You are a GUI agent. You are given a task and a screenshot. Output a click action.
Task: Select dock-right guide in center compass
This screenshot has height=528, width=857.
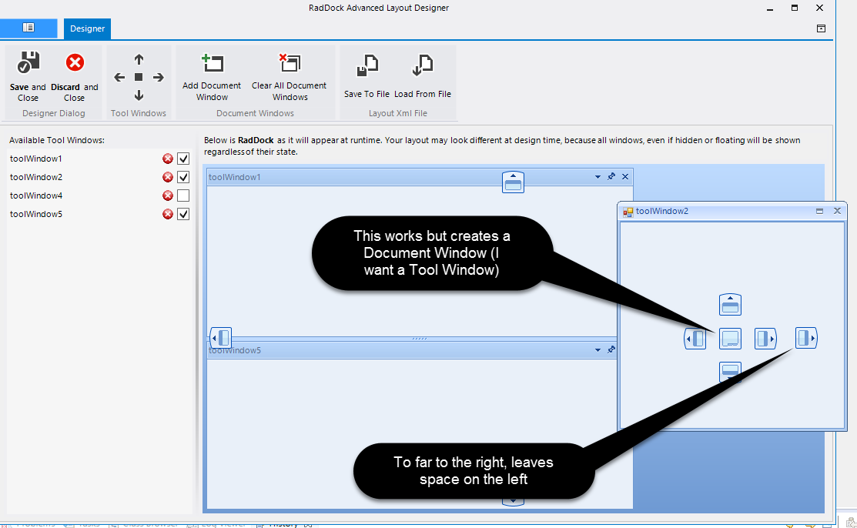point(765,339)
